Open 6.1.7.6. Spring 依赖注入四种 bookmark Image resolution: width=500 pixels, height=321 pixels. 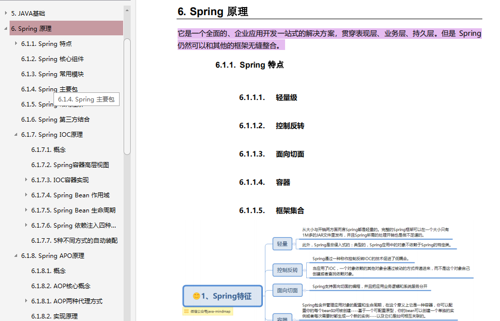(74, 226)
